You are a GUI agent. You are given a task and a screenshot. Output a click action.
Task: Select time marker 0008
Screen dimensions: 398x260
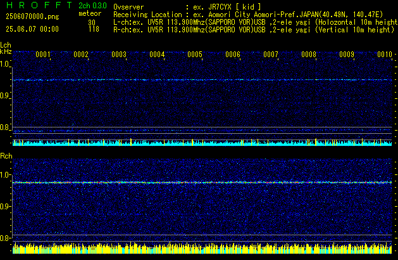click(309, 55)
